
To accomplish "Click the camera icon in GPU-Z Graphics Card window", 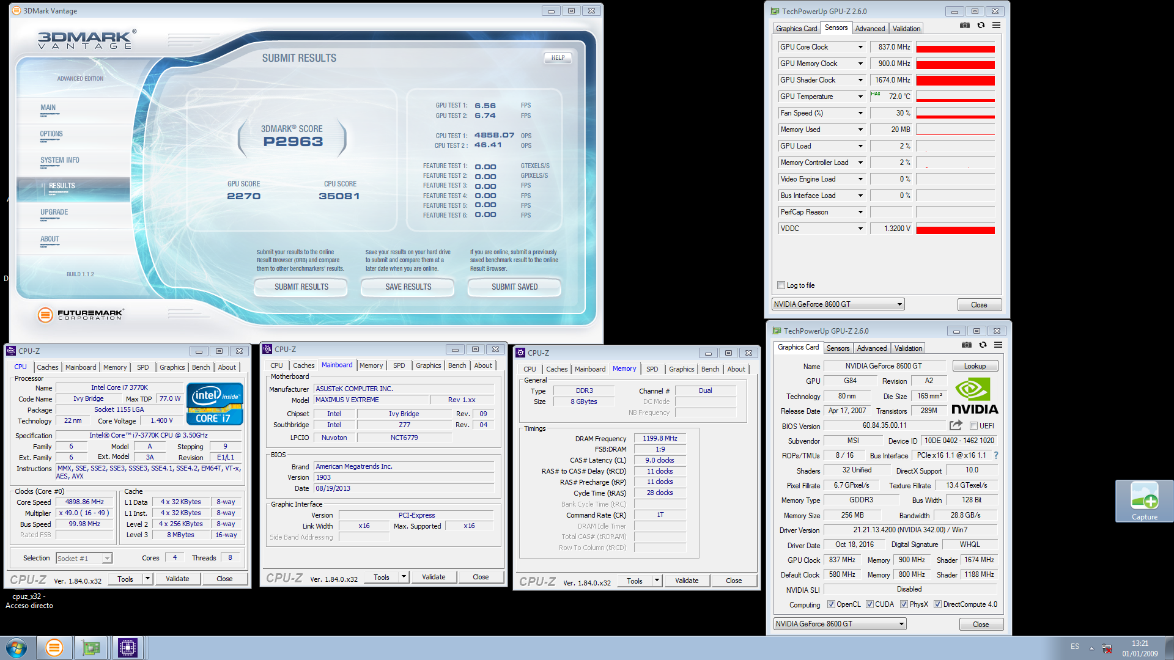I will 967,345.
